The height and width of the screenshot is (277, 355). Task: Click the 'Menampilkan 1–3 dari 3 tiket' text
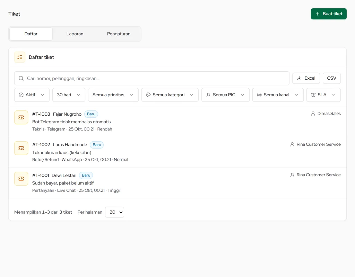[43, 212]
